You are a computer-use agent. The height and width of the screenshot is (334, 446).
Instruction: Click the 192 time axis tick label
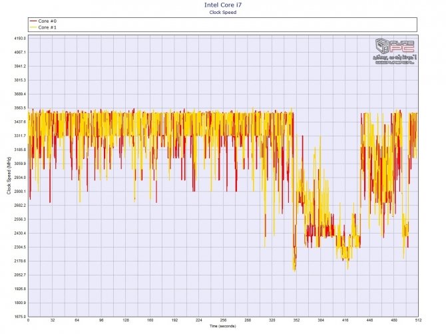(174, 320)
